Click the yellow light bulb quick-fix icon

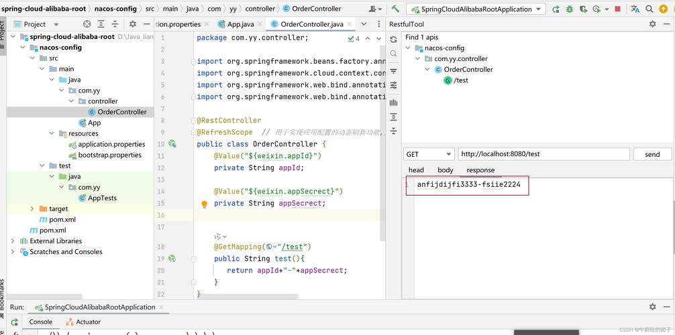click(x=205, y=204)
